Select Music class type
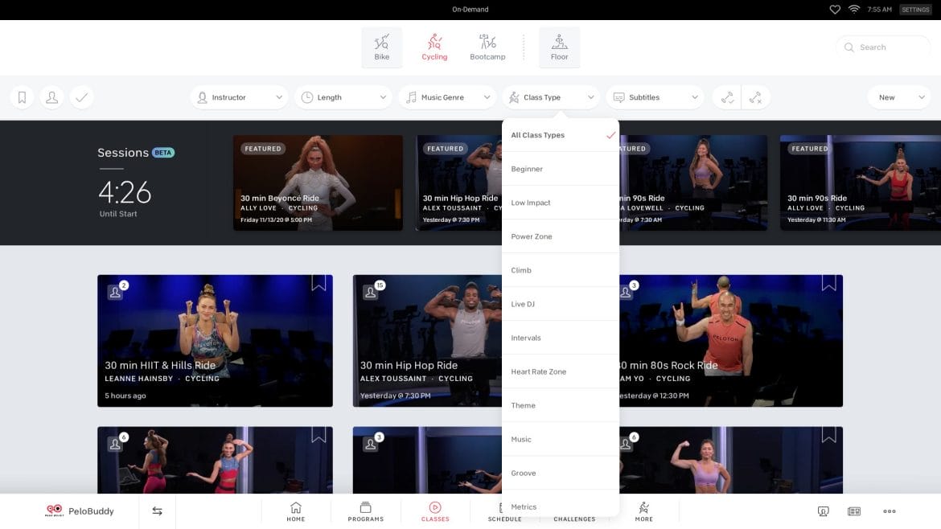 561,439
